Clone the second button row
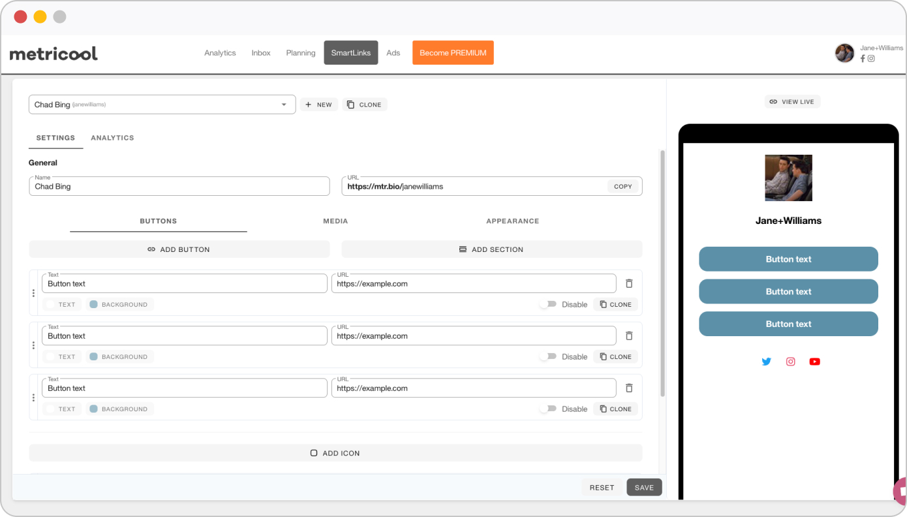Screen dimensions: 907x517 pos(615,356)
